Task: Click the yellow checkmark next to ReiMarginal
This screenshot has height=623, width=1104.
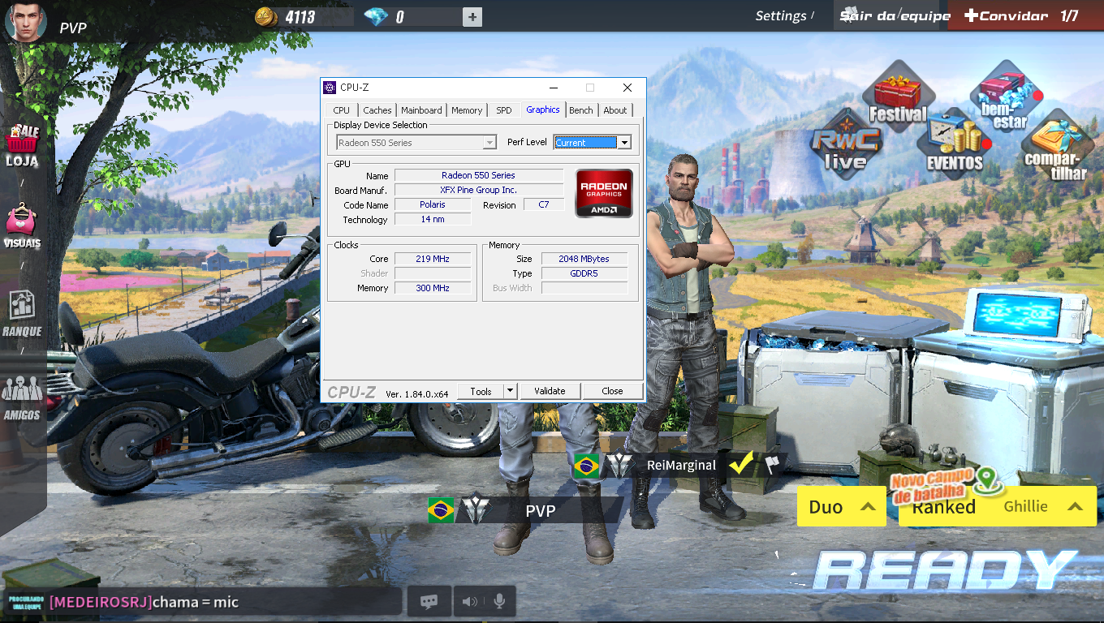Action: click(741, 464)
